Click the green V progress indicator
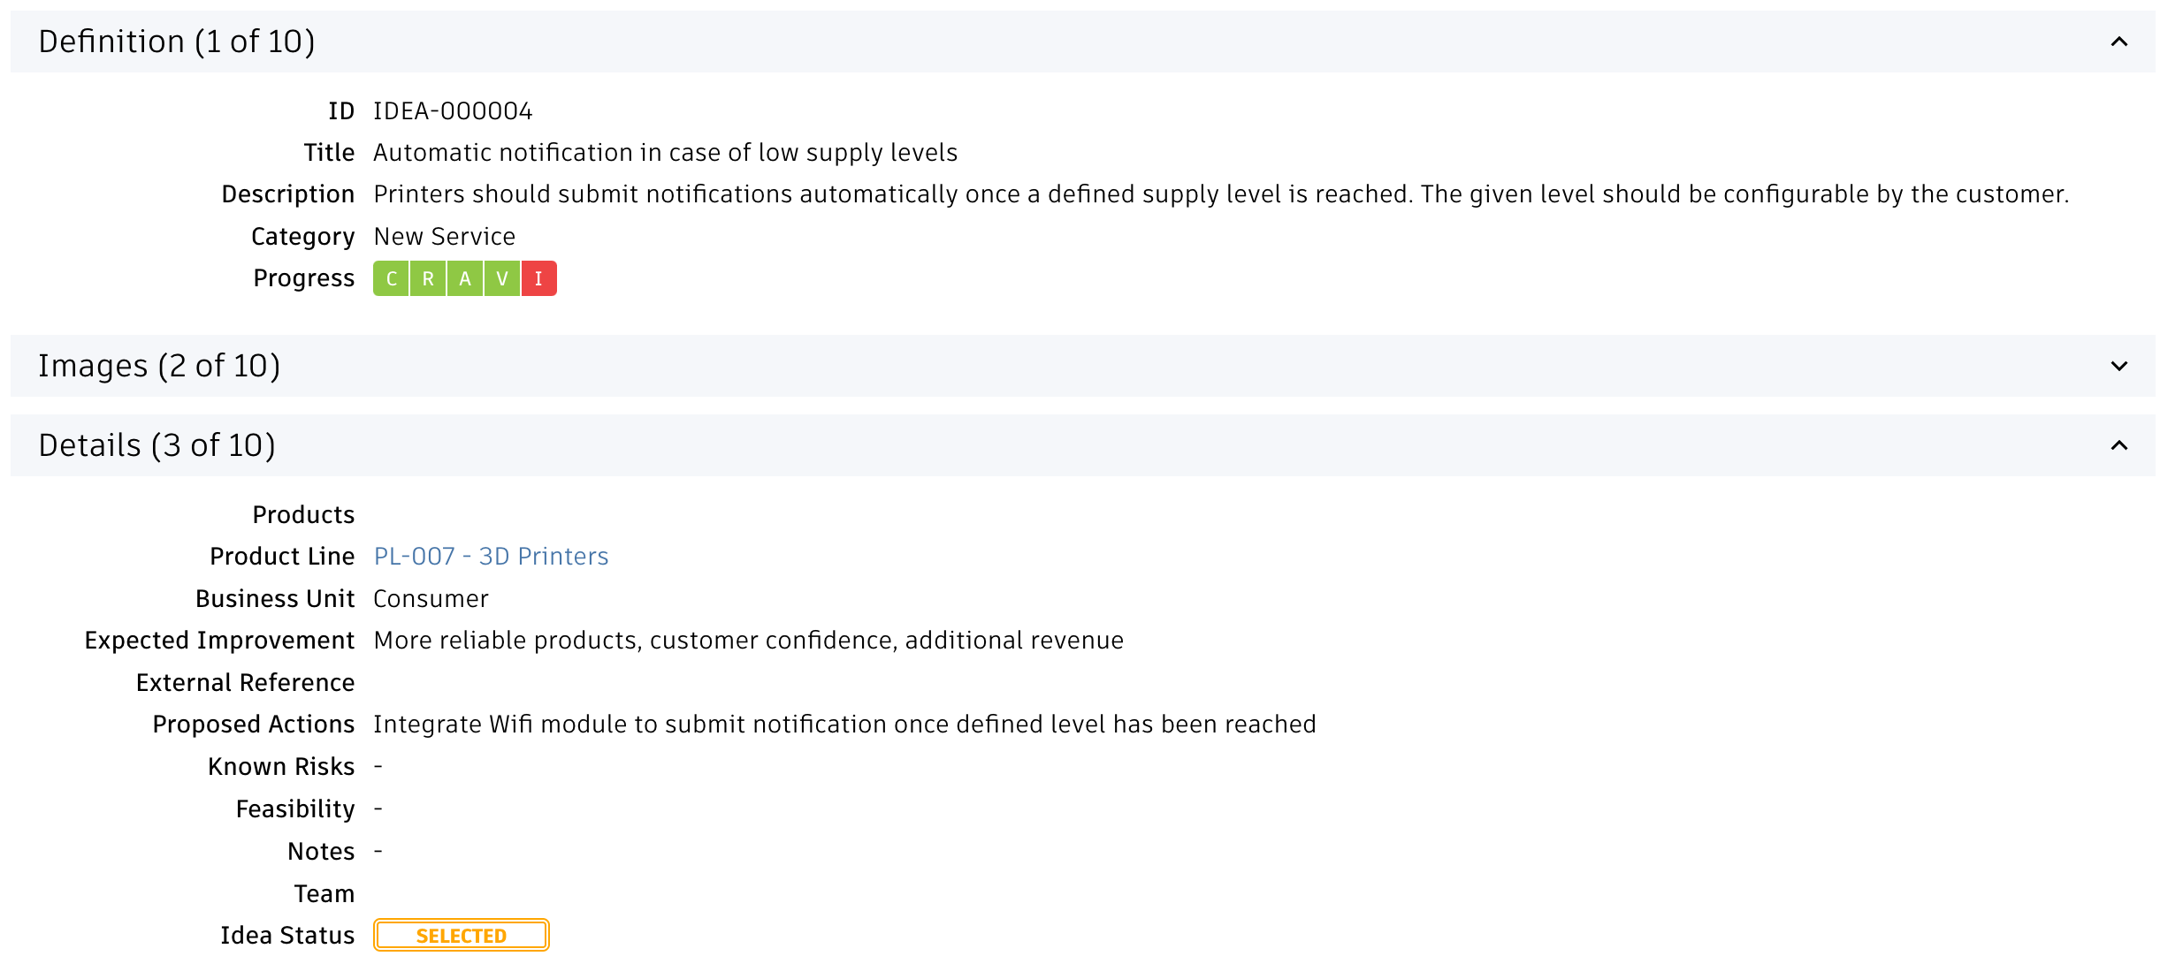The width and height of the screenshot is (2168, 979). [x=502, y=278]
